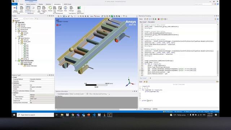Image resolution: width=231 pixels, height=130 pixels.
Task: Expand the Geometry tree node
Action: click(x=16, y=24)
